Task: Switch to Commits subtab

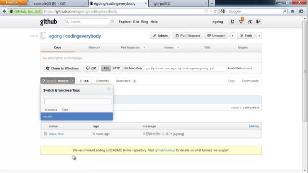Action: (x=102, y=81)
